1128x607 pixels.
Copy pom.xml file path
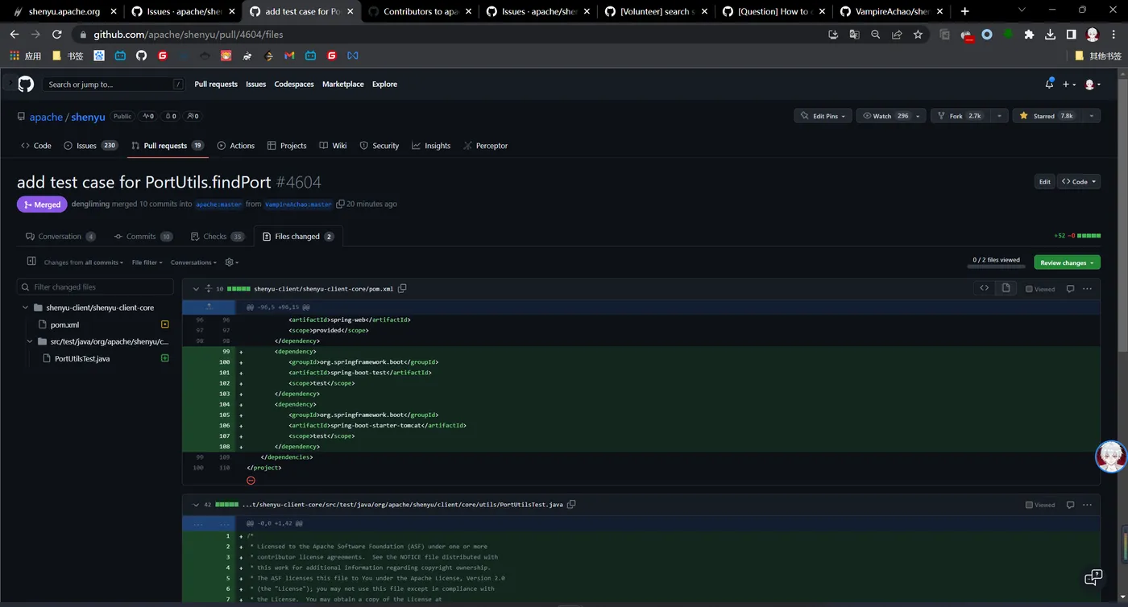(x=402, y=288)
